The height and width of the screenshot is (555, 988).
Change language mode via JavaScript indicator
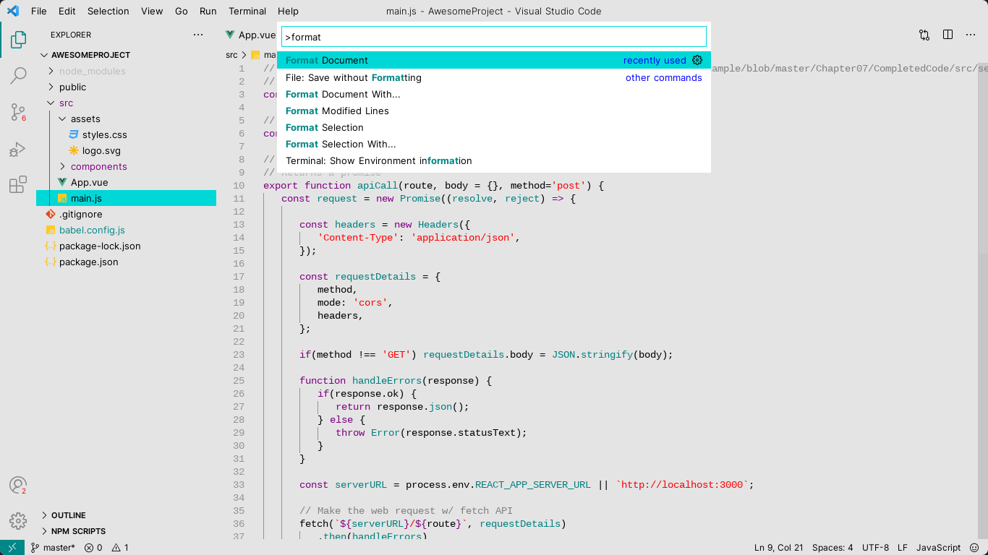[x=939, y=548]
